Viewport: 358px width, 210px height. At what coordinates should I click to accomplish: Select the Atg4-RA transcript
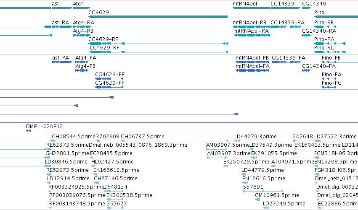pyautogui.click(x=82, y=27)
